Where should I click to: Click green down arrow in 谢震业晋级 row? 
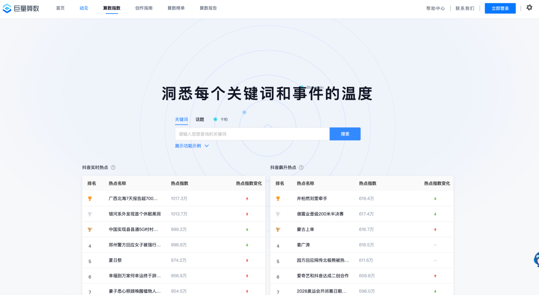[435, 214]
